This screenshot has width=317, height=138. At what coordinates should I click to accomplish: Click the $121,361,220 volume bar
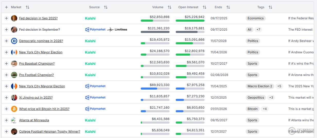(x=155, y=32)
